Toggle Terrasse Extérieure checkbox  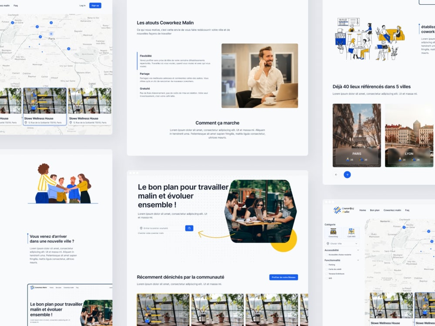point(327,273)
